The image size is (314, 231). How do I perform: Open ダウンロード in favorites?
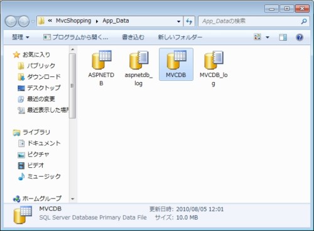(x=39, y=77)
